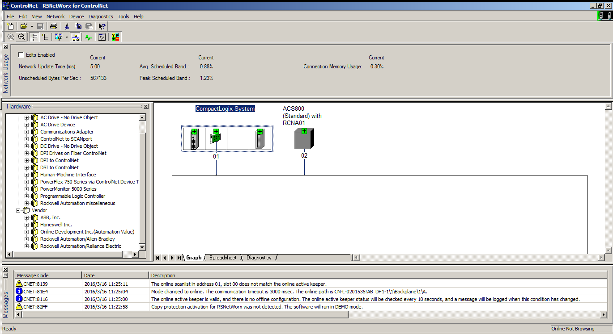Click the What's This help pointer icon
Screen dimensions: 613x334
click(102, 26)
